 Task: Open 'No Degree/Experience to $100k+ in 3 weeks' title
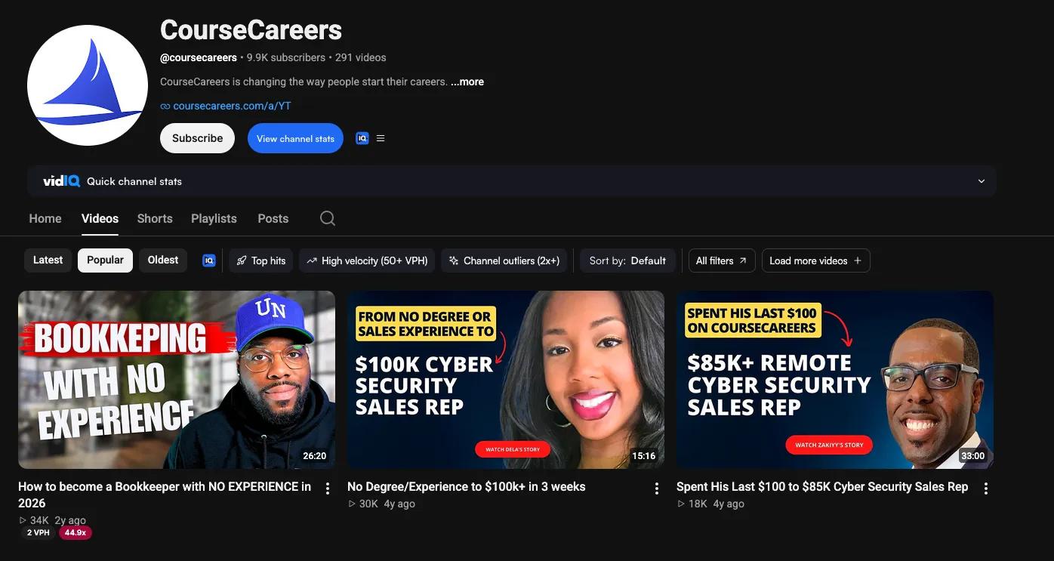pos(467,487)
